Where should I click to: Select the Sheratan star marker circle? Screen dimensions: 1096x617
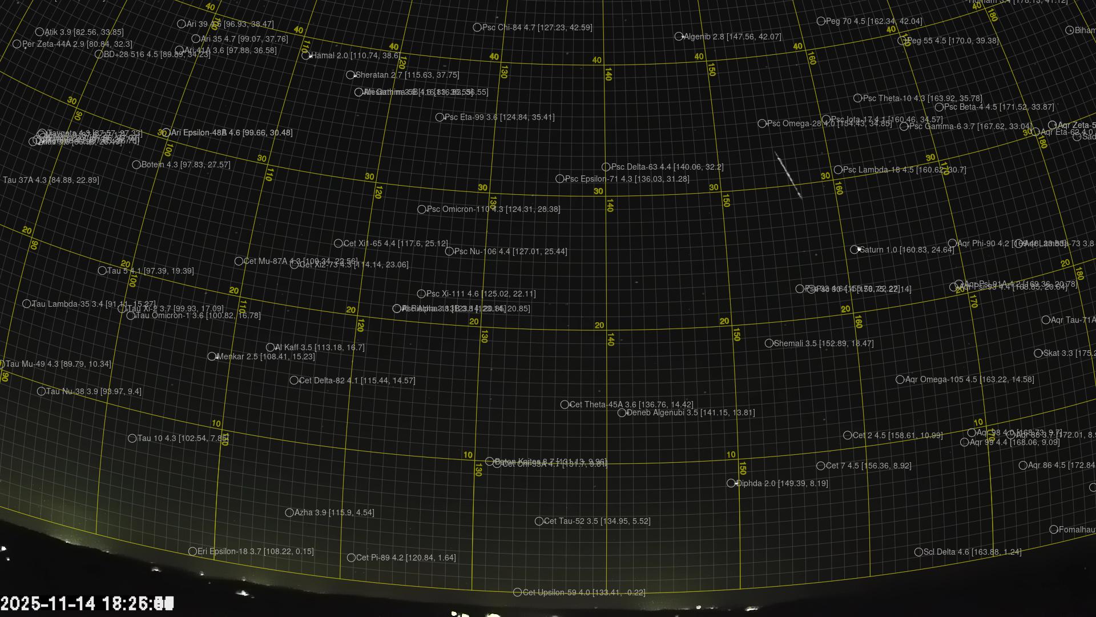[350, 75]
